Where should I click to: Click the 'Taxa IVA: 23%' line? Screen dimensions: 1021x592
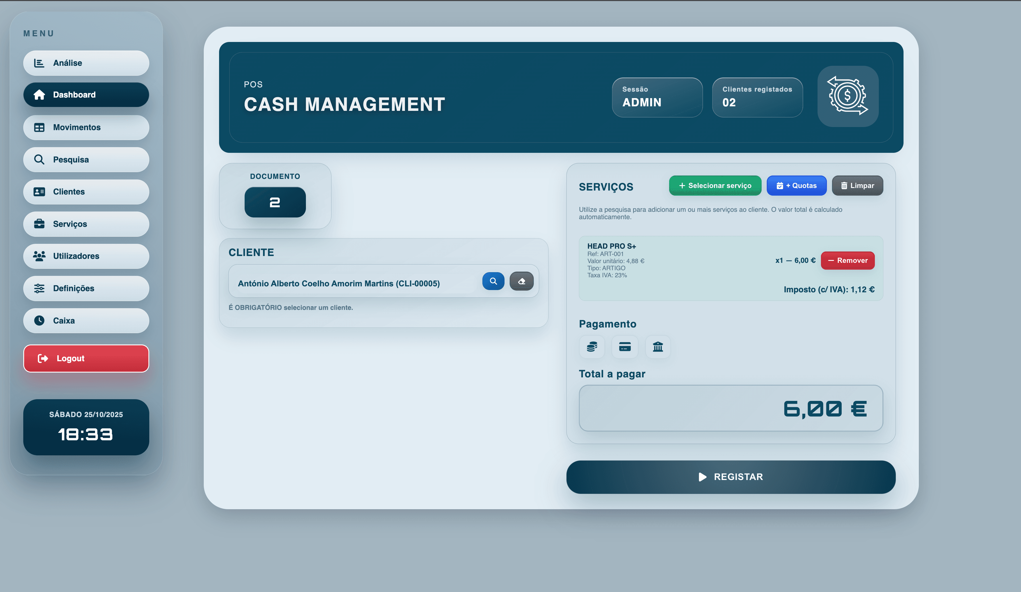607,275
